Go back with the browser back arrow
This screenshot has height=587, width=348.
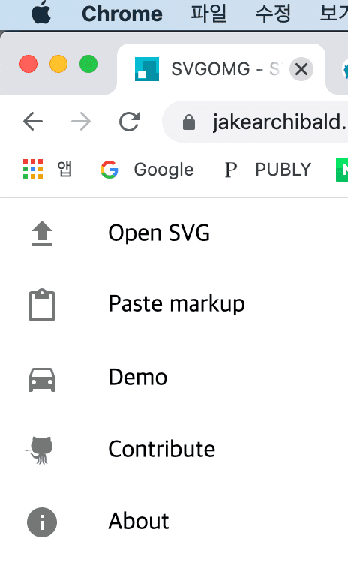33,122
